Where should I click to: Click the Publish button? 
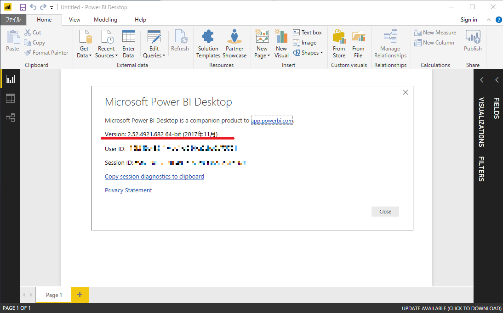click(x=473, y=41)
